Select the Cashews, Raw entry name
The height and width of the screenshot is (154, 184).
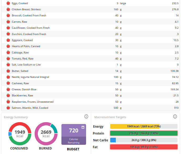click(x=20, y=83)
